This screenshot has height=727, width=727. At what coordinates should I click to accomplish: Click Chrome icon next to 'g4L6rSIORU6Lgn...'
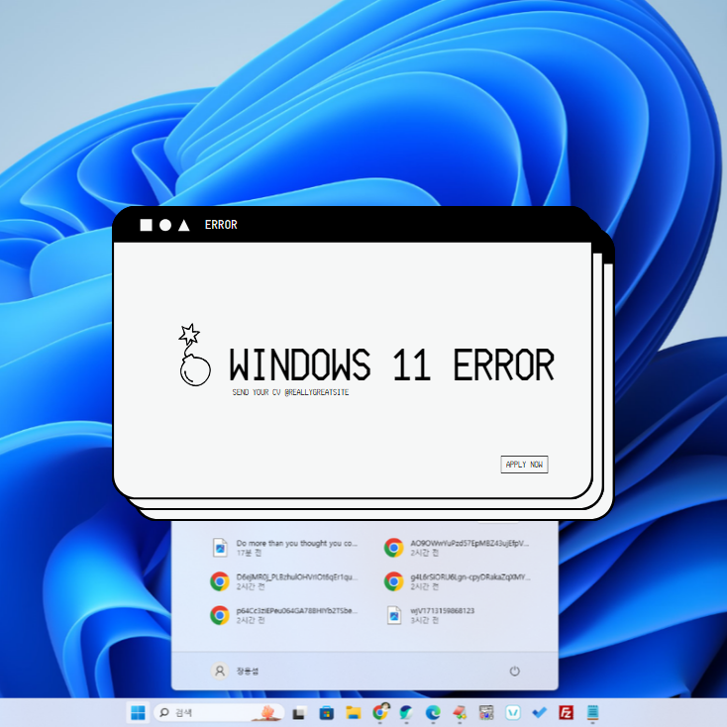393,581
